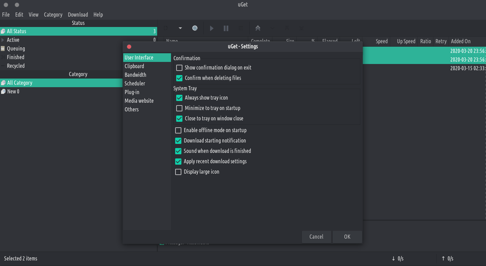Click the Move to Bottom toolbar icon
The height and width of the screenshot is (266, 486).
(x=301, y=28)
